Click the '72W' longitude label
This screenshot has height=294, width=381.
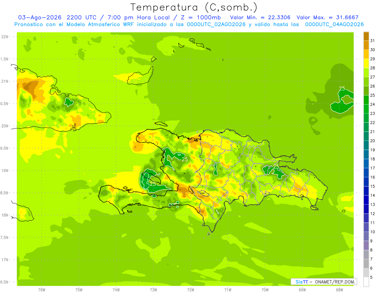[190, 290]
